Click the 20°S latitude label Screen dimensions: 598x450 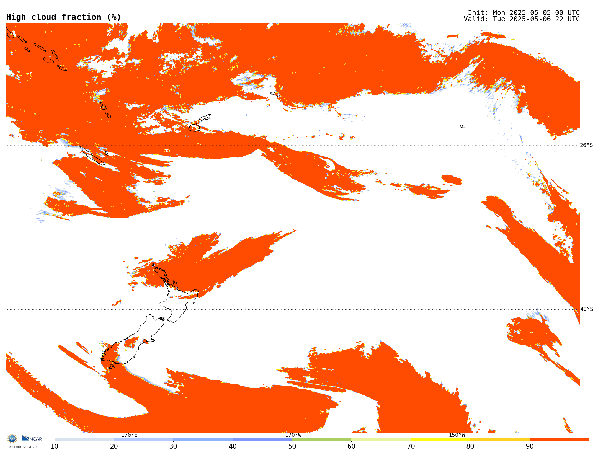(x=586, y=145)
